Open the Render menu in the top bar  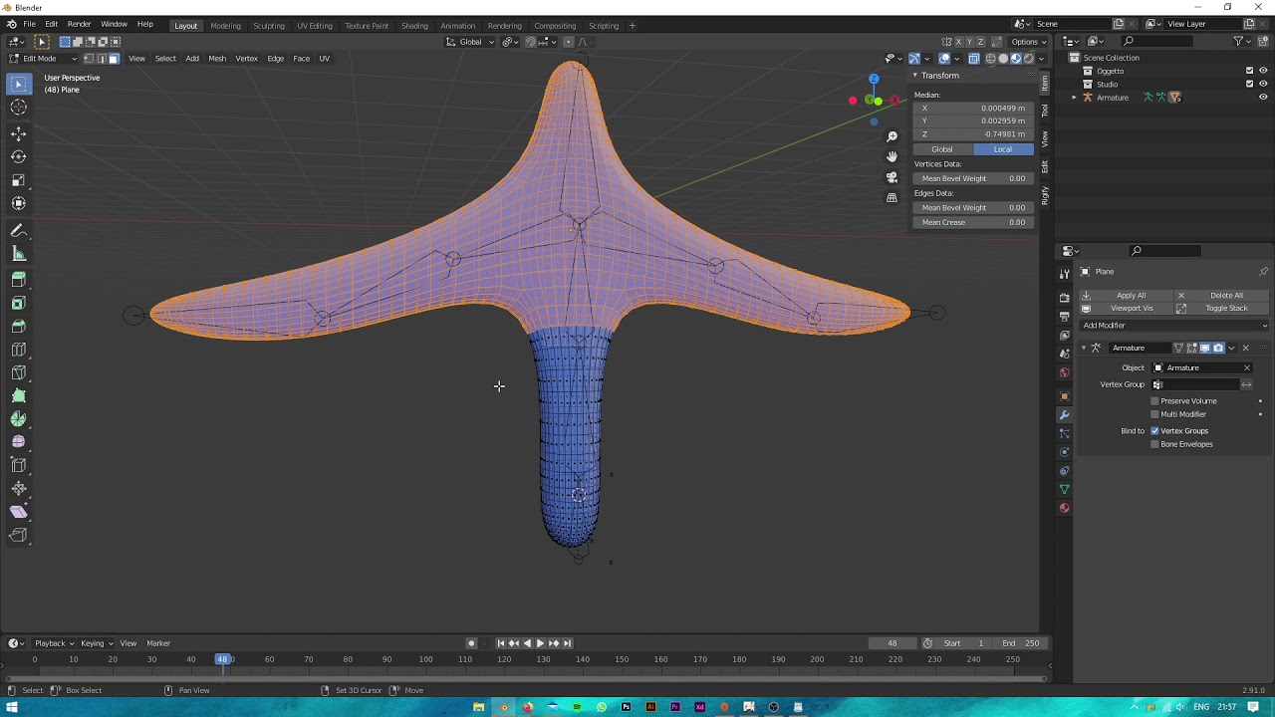click(79, 24)
